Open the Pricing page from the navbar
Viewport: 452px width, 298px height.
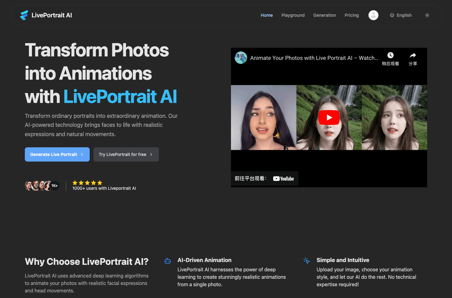coord(352,15)
